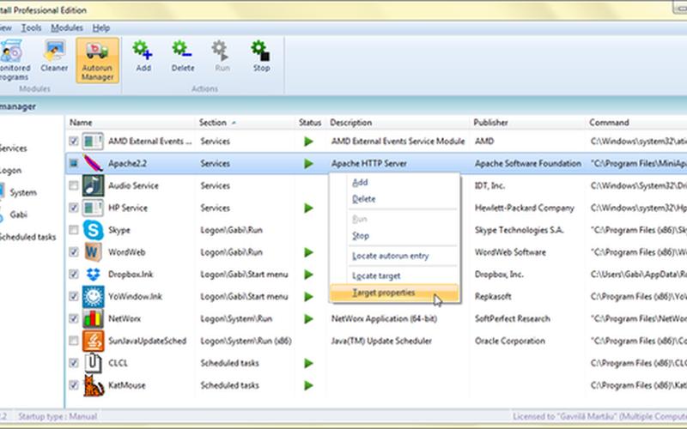Click the Oracle Corporation publisher cell
The width and height of the screenshot is (687, 429).
click(x=510, y=341)
